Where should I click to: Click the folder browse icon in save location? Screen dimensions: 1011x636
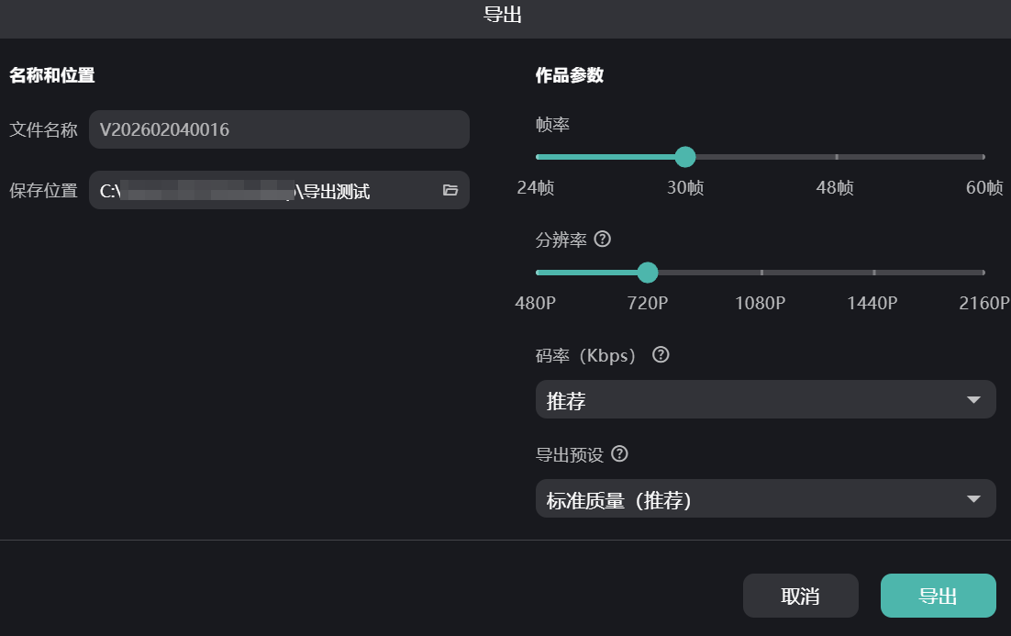click(x=450, y=190)
